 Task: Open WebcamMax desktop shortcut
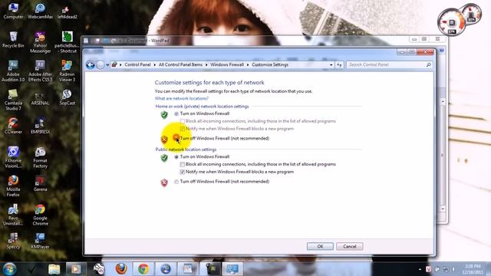[40, 11]
